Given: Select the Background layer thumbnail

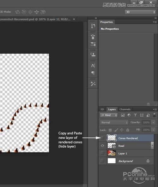Looking at the screenshot, I should 112,161.
